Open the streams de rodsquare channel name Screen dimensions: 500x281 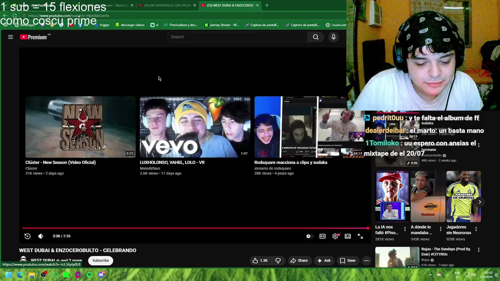[273, 169]
